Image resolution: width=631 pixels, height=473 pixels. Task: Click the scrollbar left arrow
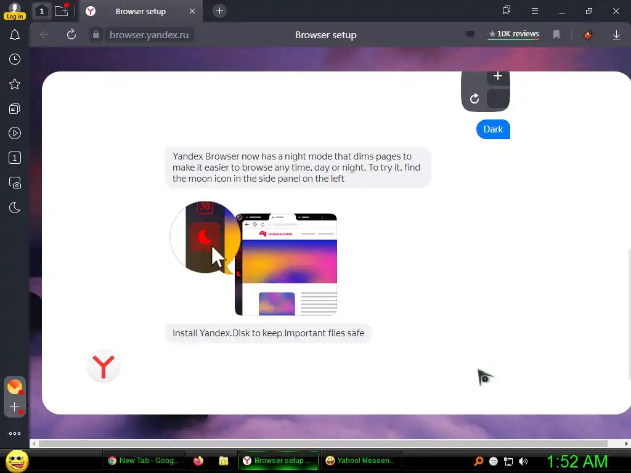tap(35, 443)
